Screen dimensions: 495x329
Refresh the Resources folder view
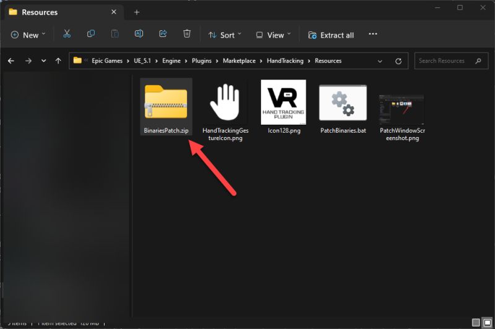[x=398, y=61]
